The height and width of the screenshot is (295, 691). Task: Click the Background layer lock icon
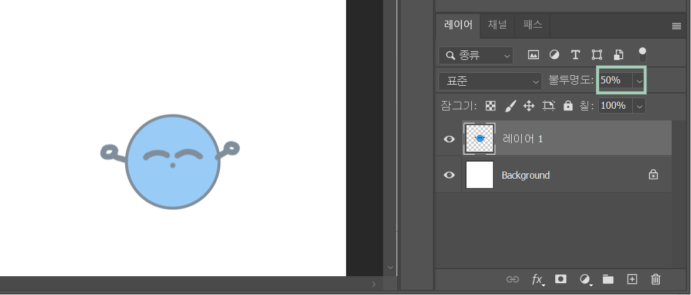click(653, 175)
